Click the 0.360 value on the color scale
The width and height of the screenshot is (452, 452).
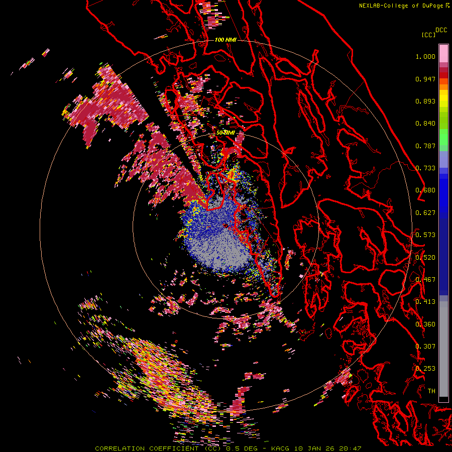[x=425, y=324]
